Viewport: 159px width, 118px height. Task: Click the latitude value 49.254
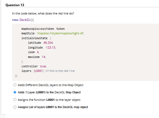[x=48, y=43]
